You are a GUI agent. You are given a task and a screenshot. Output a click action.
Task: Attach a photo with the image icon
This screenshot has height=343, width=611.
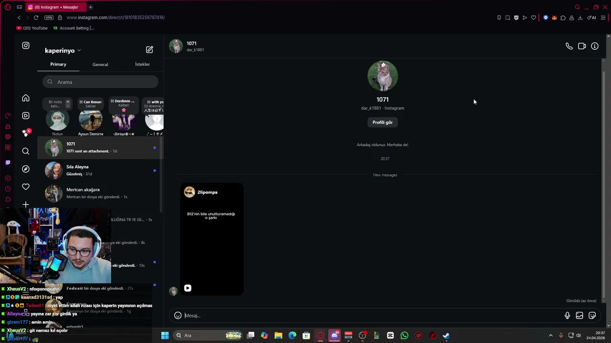(x=579, y=315)
